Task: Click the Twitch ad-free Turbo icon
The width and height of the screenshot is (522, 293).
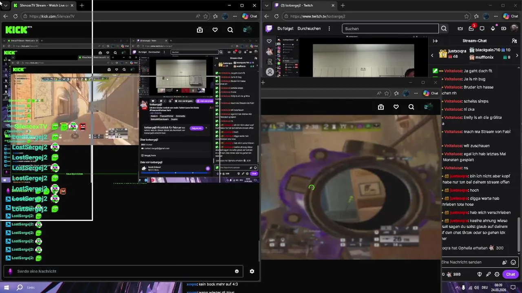Action: [x=504, y=28]
